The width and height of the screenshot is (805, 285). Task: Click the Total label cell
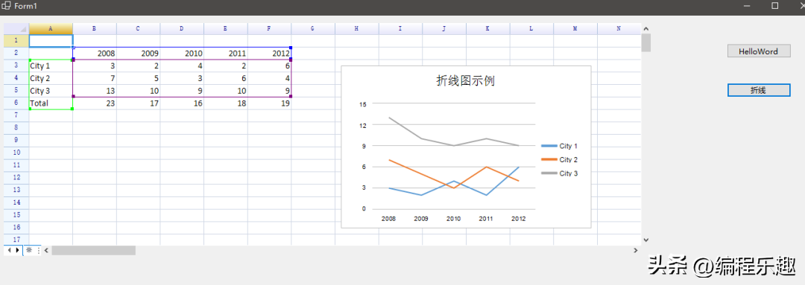point(51,103)
